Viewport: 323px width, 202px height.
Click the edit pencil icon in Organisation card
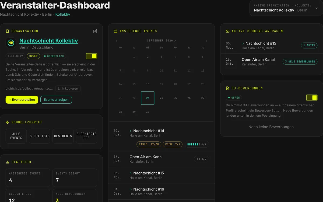click(x=95, y=31)
